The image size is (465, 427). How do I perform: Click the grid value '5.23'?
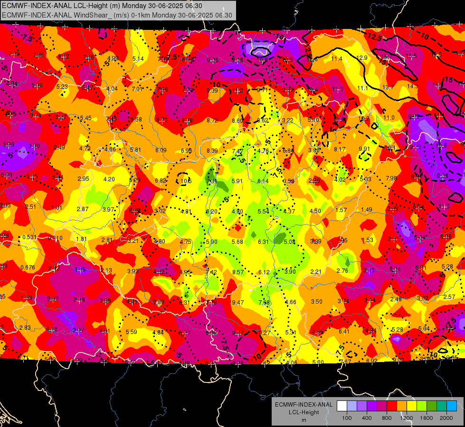click(62, 86)
